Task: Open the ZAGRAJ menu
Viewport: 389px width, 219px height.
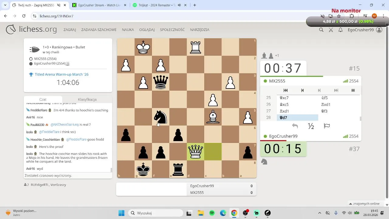Action: point(70,30)
